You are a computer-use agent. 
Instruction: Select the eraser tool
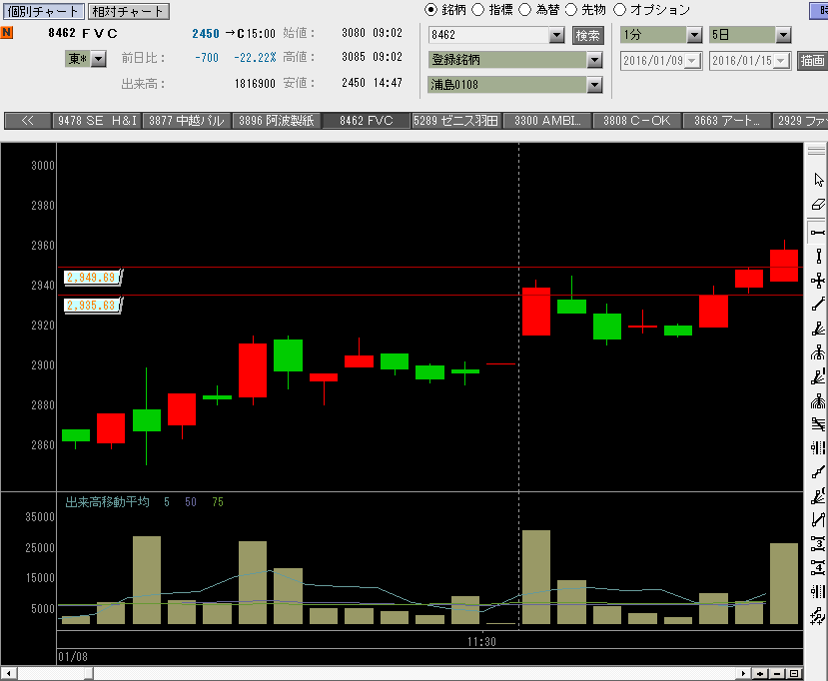(x=818, y=205)
